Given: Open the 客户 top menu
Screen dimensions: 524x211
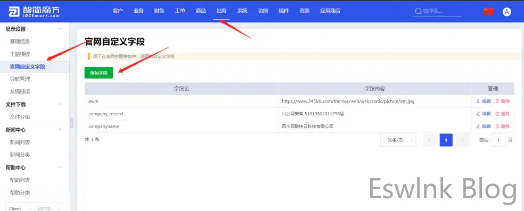Looking at the screenshot, I should 118,11.
